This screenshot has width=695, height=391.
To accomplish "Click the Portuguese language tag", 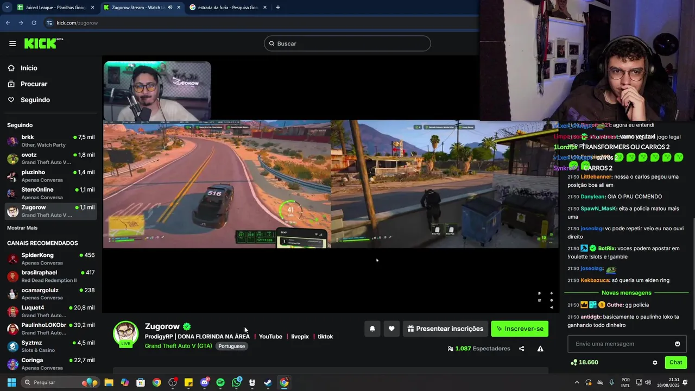I will click(x=232, y=346).
